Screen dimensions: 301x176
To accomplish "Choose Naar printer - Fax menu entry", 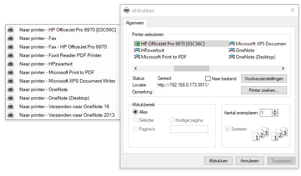I will point(38,38).
